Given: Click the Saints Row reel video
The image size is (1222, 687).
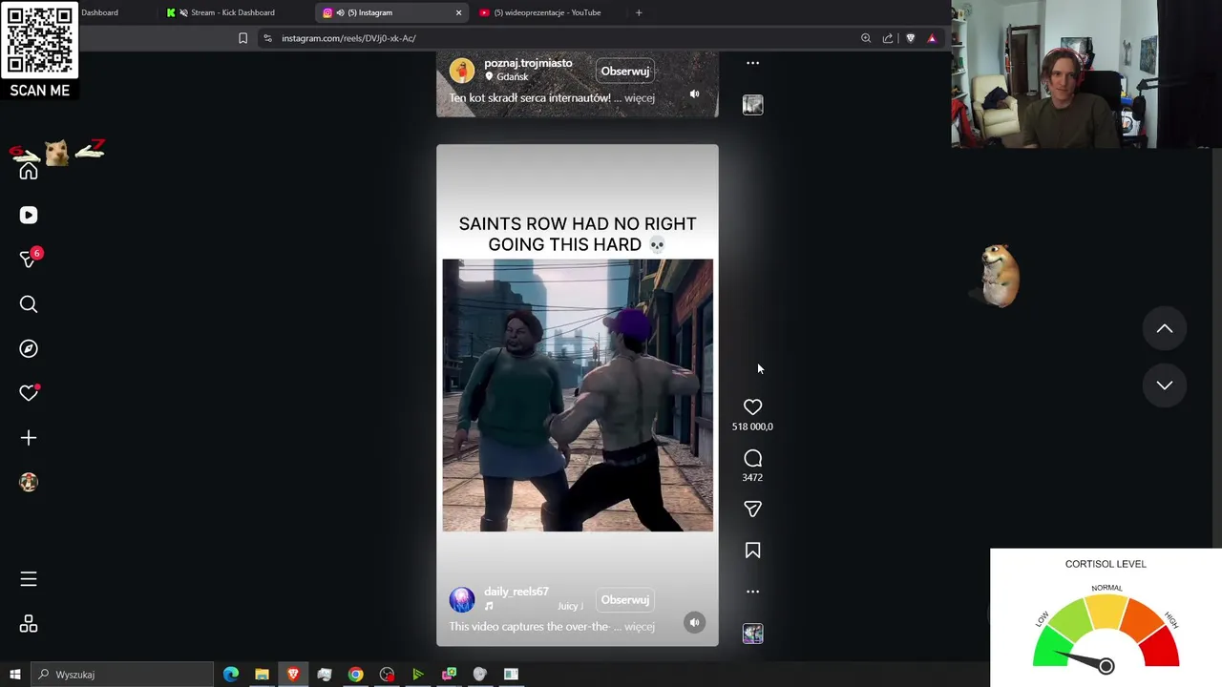Looking at the screenshot, I should pyautogui.click(x=578, y=395).
